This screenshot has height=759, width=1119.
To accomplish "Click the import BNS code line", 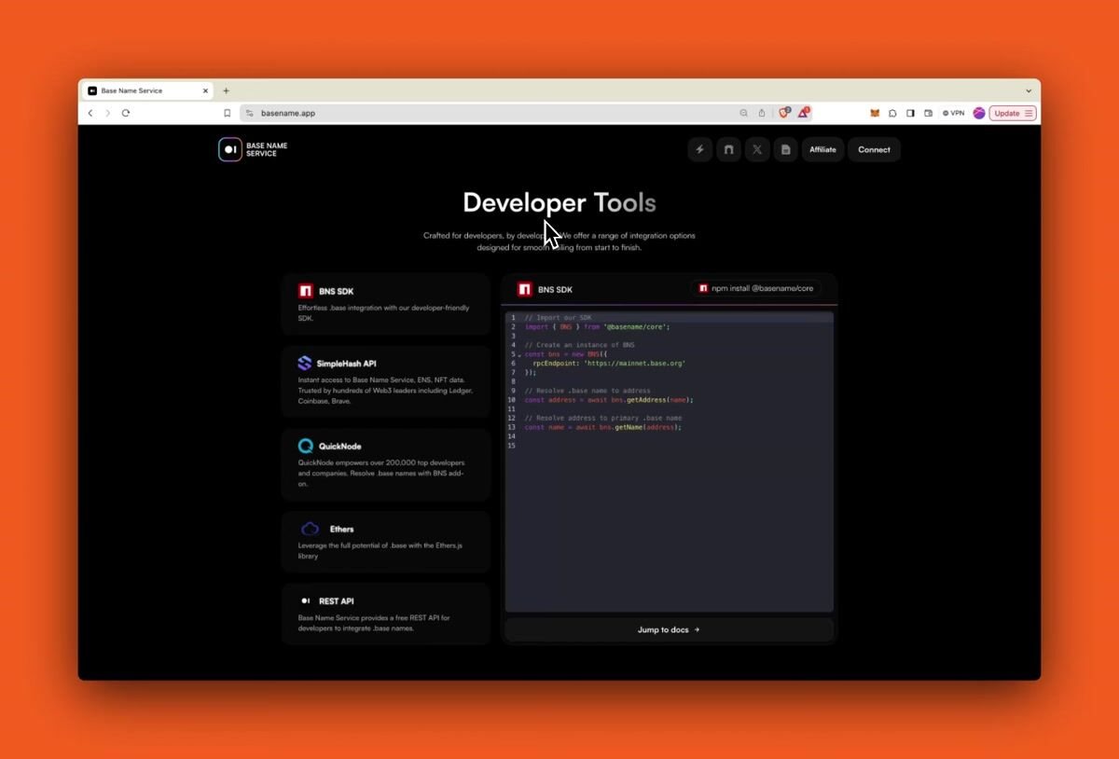I will [597, 327].
